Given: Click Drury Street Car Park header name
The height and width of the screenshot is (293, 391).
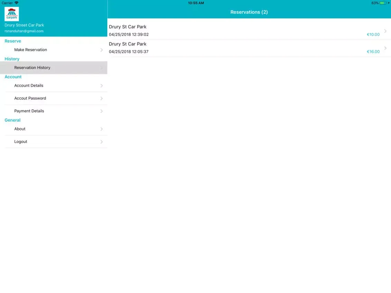Looking at the screenshot, I should point(24,25).
